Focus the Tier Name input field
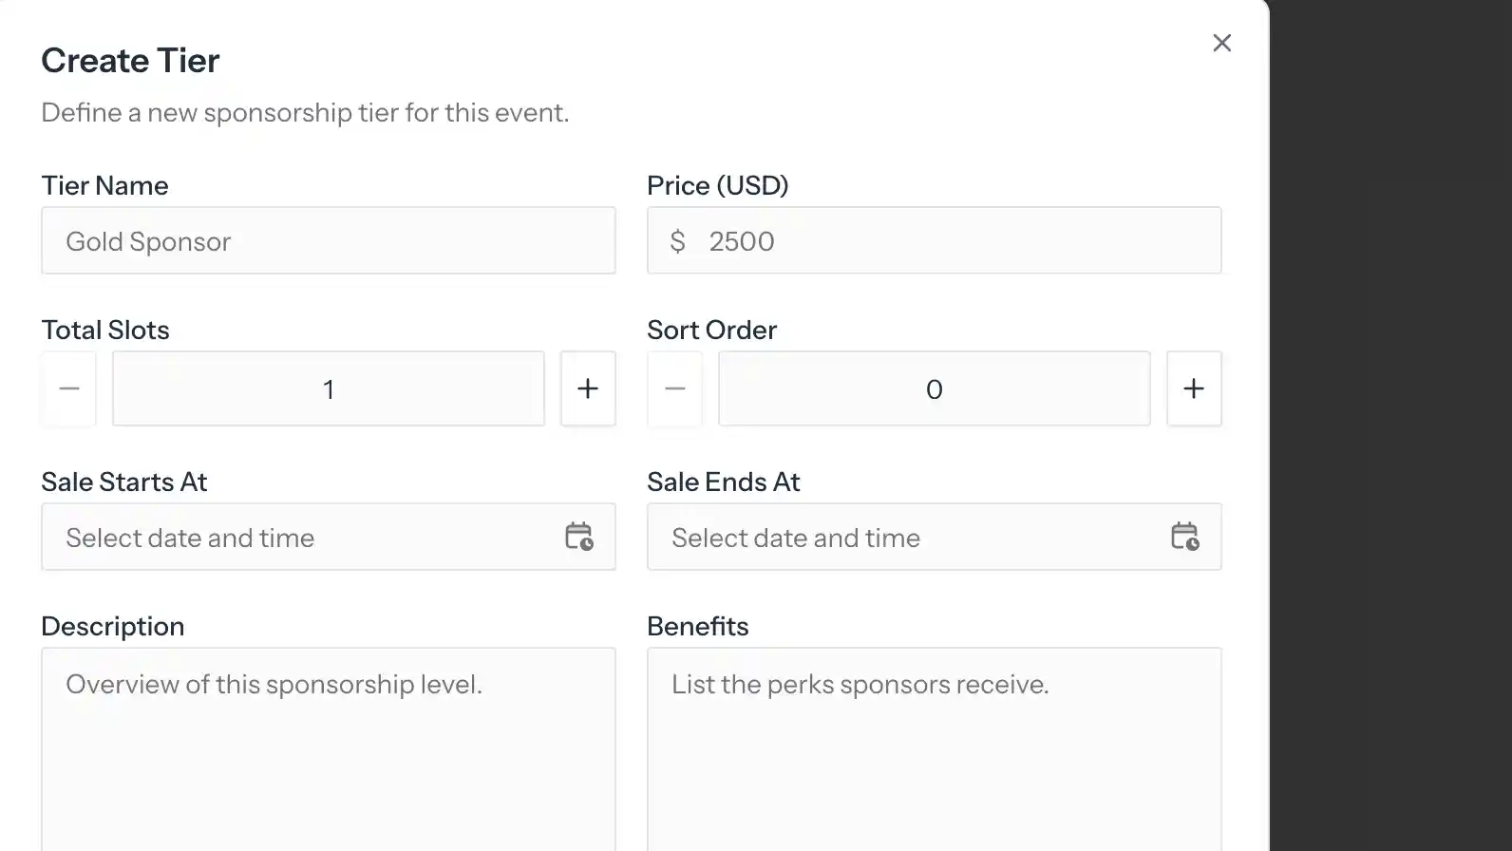 coord(328,241)
